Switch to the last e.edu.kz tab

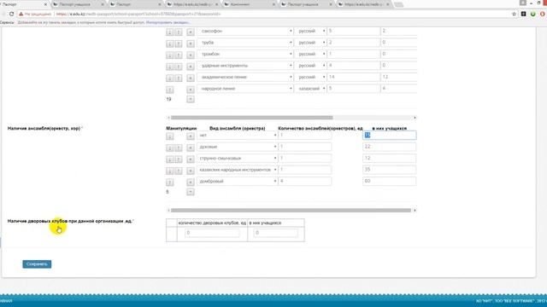[364, 4]
